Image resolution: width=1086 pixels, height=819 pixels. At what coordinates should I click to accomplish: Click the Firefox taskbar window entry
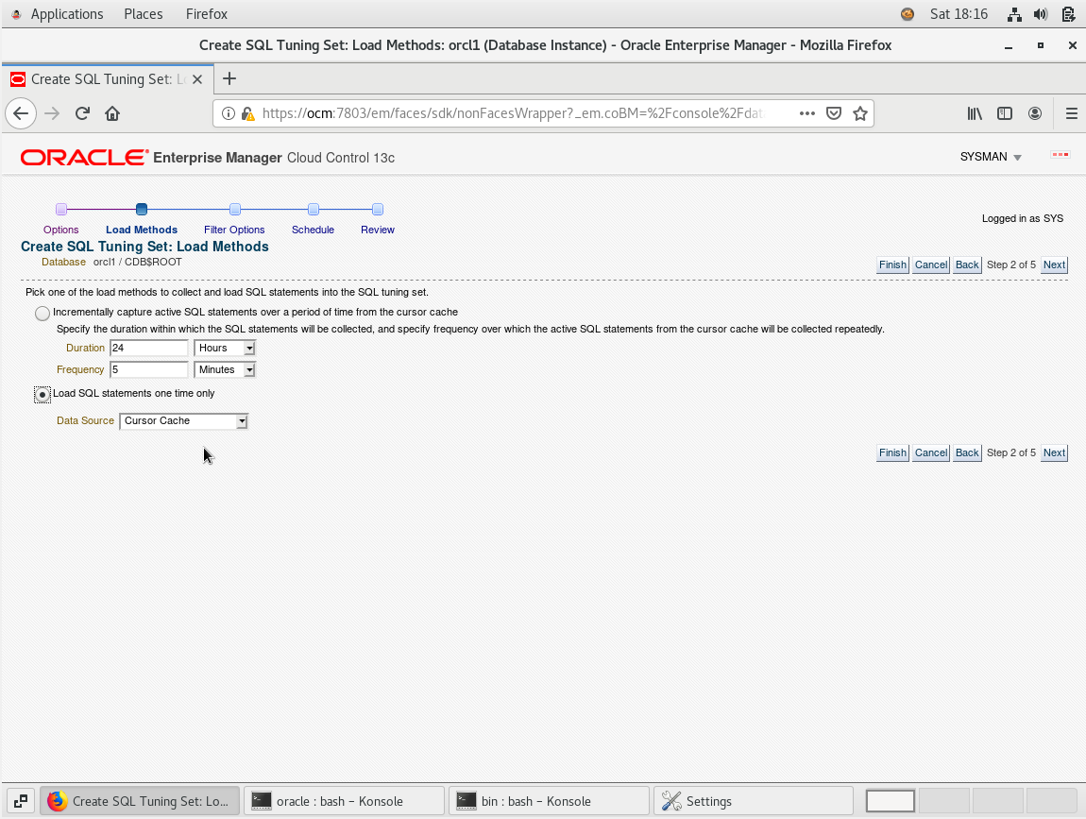(139, 801)
